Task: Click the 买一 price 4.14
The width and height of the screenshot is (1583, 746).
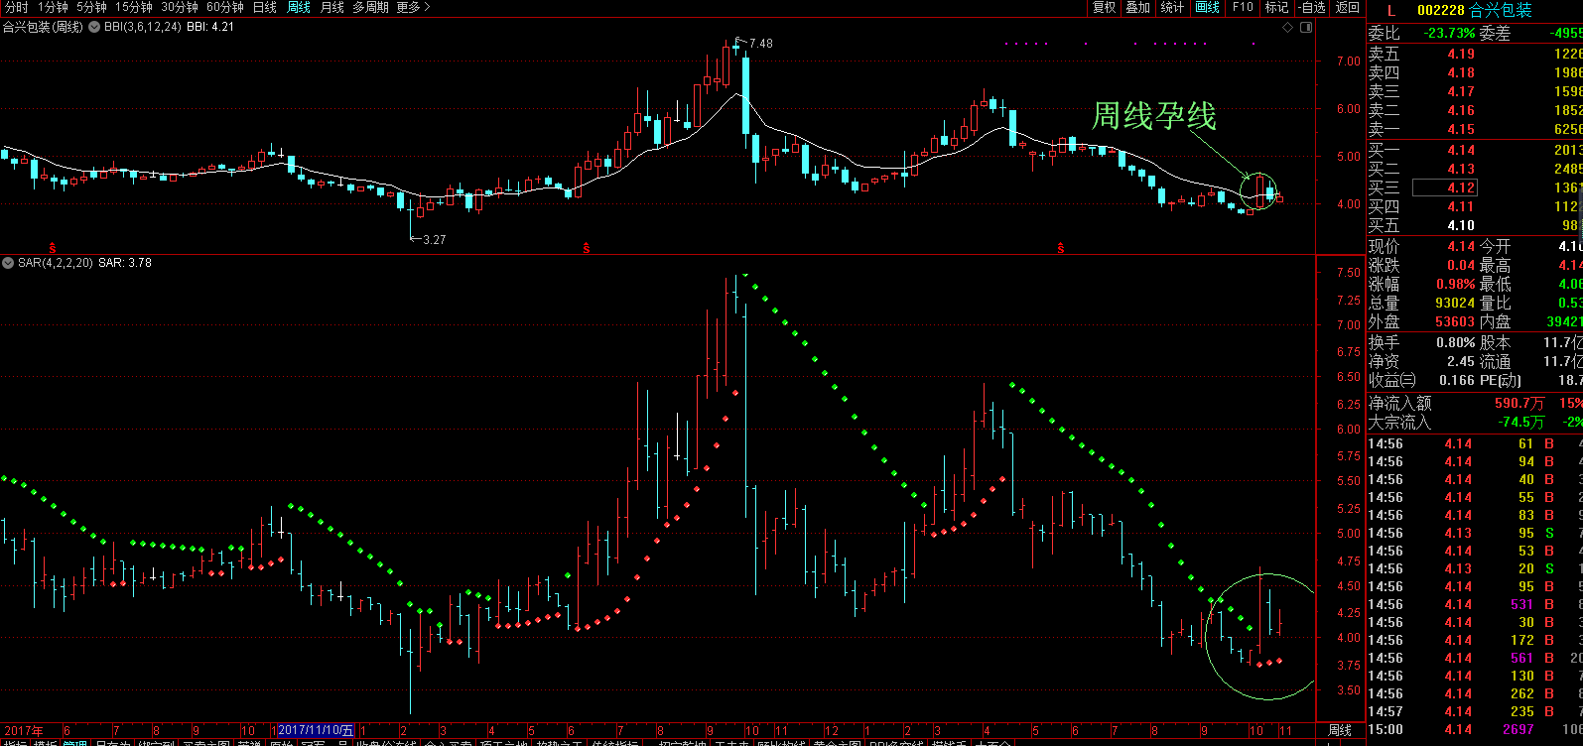Action: (x=1461, y=150)
